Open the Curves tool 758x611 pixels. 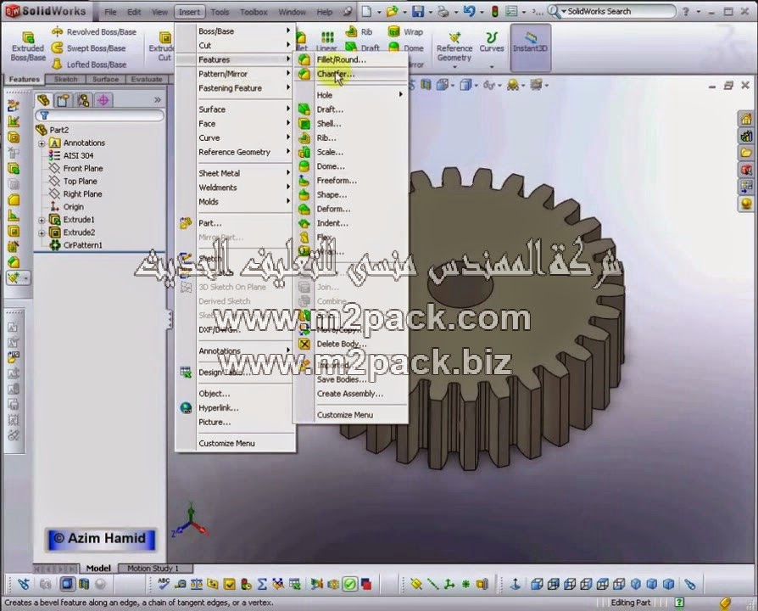click(492, 48)
